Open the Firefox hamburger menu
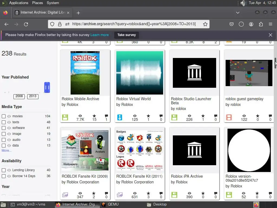Image resolution: width=277 pixels, height=208 pixels. pyautogui.click(x=270, y=24)
